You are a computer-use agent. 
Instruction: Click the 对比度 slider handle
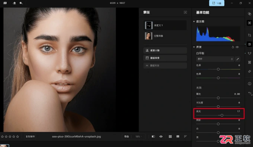218,107
